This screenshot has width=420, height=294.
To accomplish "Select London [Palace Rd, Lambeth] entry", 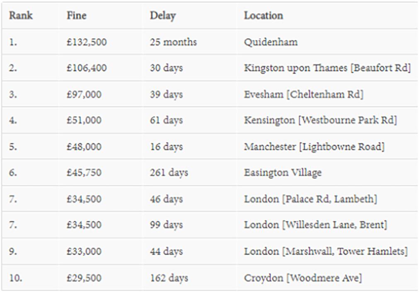I will 311,199.
